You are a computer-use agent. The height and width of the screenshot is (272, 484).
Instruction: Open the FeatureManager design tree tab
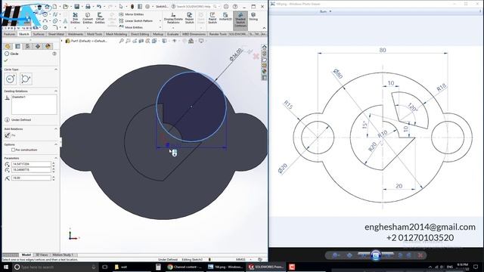point(8,46)
